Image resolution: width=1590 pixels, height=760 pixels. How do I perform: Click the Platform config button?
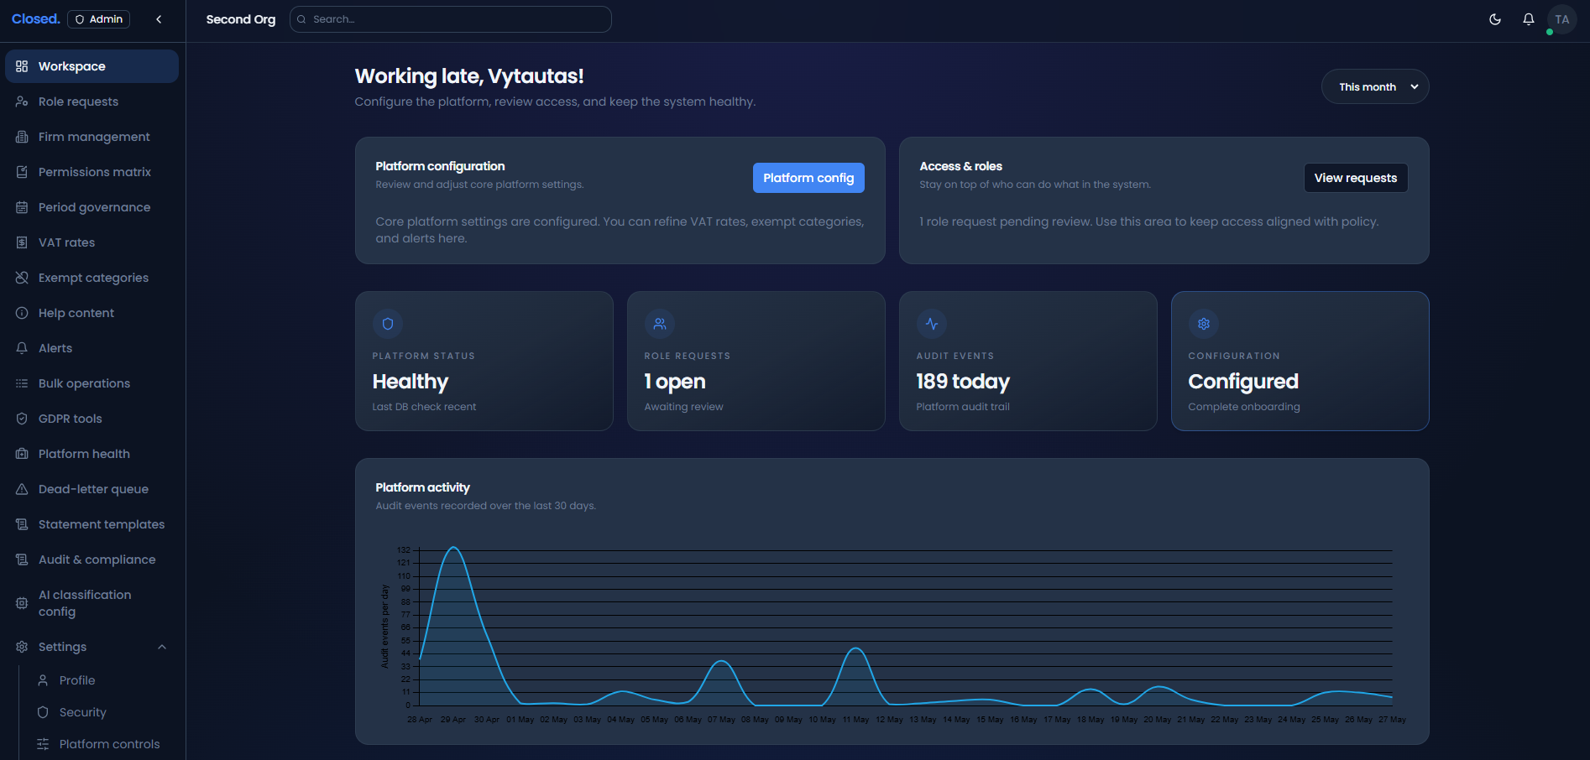click(808, 178)
